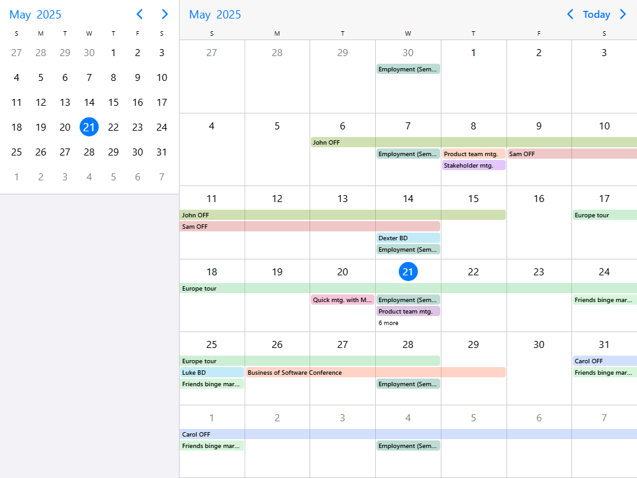Click the Today button
This screenshot has width=637, height=478.
click(596, 14)
